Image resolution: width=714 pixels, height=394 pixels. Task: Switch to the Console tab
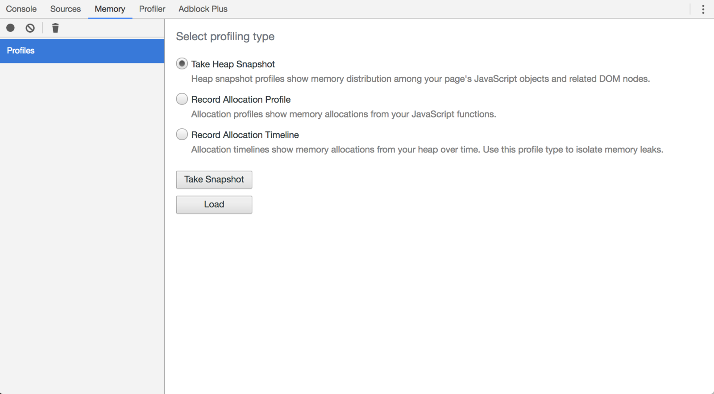tap(21, 9)
